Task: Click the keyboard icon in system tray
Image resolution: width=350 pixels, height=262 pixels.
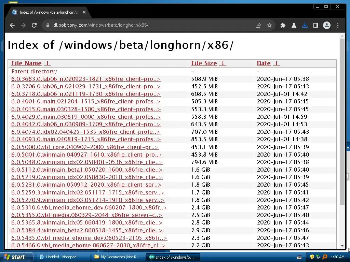Action: [299, 257]
